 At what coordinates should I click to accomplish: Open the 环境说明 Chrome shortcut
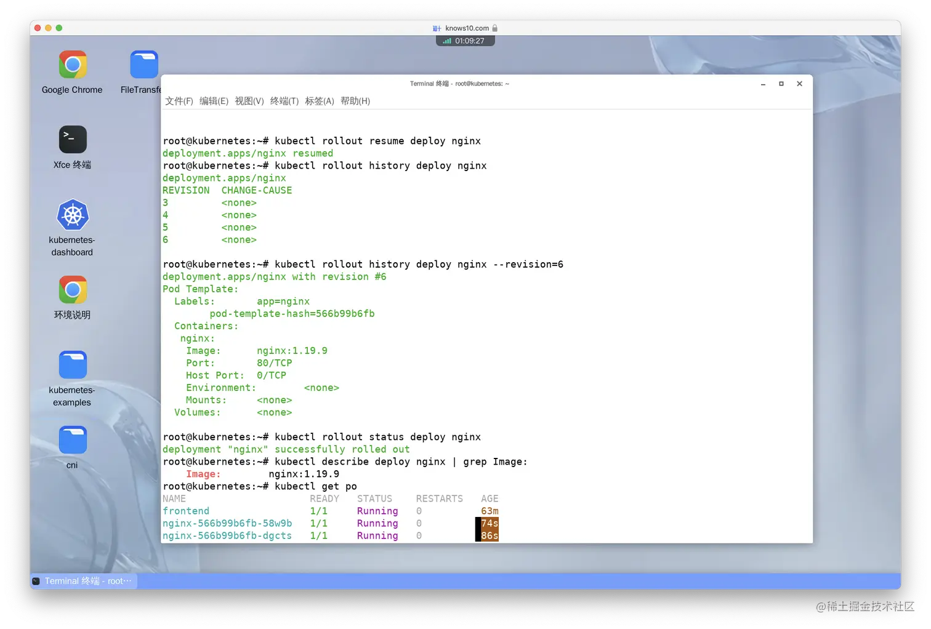coord(72,290)
